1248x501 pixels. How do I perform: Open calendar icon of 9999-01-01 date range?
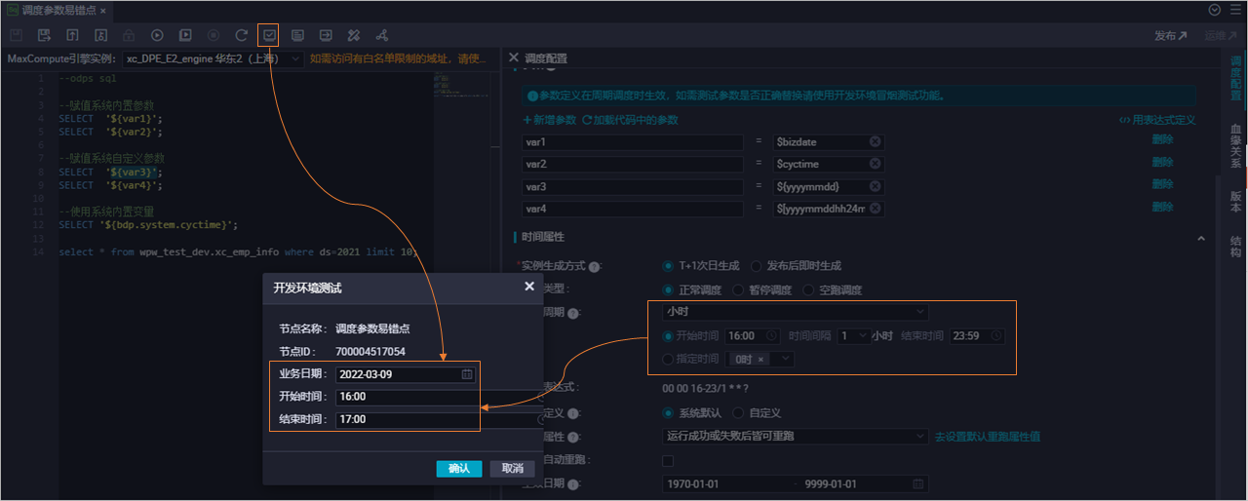(917, 484)
